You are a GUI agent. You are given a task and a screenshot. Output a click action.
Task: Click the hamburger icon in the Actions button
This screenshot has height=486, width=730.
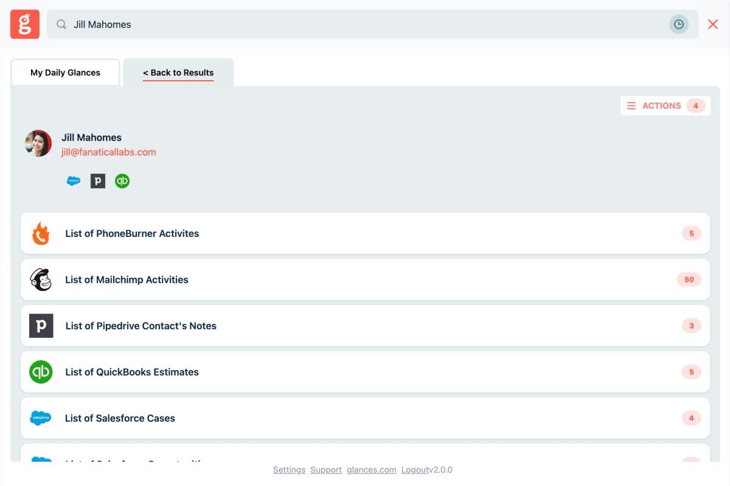pos(631,106)
